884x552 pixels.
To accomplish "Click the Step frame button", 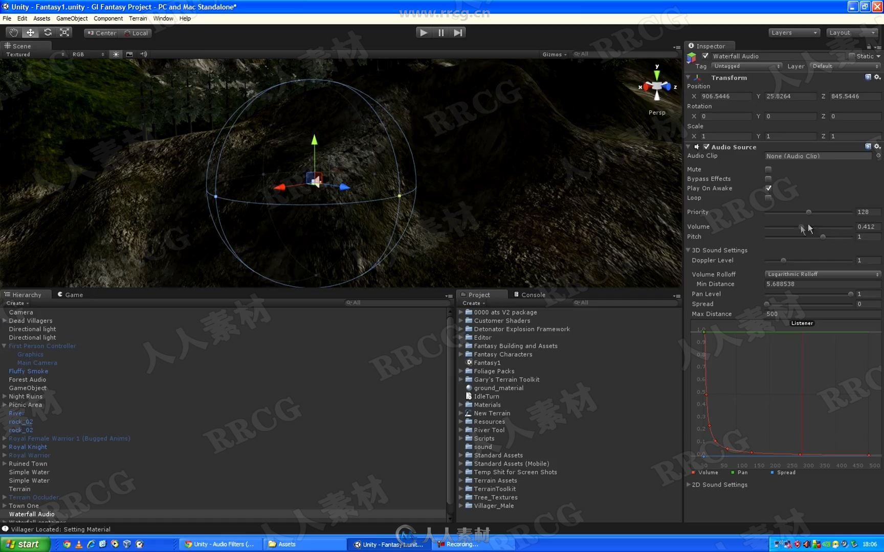I will pyautogui.click(x=458, y=32).
